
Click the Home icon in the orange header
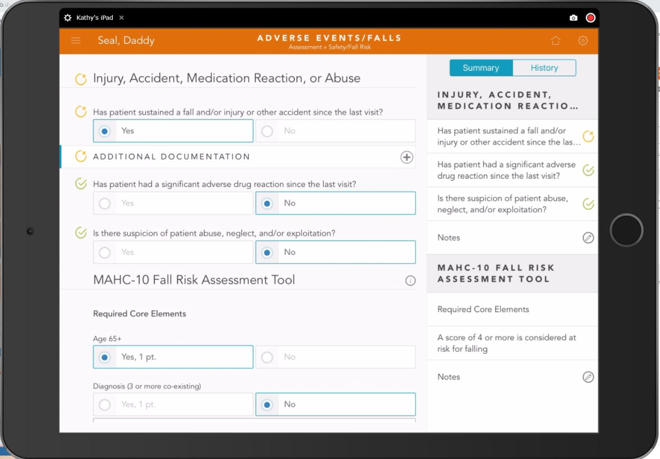(x=555, y=41)
